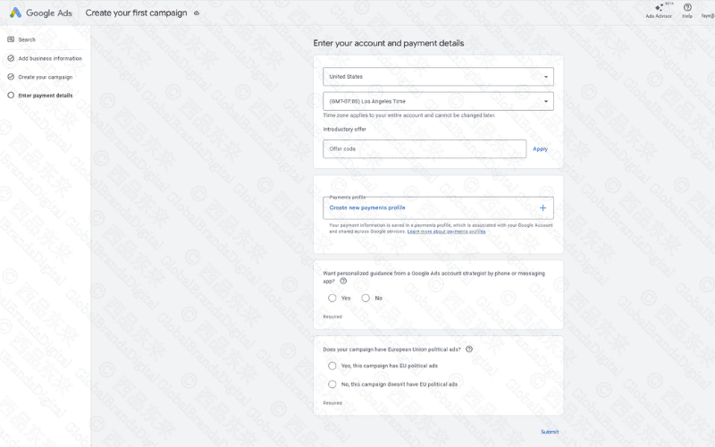Click into the Offer code field
The width and height of the screenshot is (715, 447).
(x=425, y=149)
